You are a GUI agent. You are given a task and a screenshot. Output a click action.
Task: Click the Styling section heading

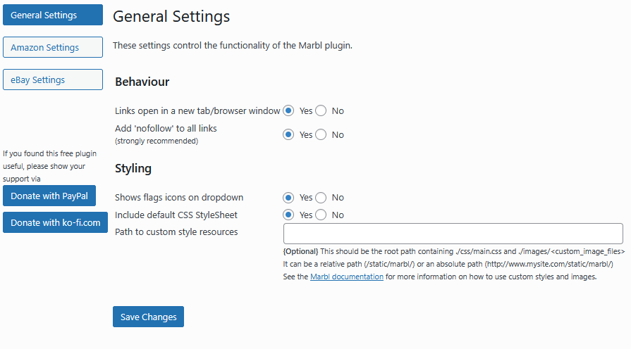point(133,169)
